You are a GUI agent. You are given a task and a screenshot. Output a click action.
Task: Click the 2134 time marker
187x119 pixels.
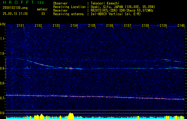tap(74, 25)
